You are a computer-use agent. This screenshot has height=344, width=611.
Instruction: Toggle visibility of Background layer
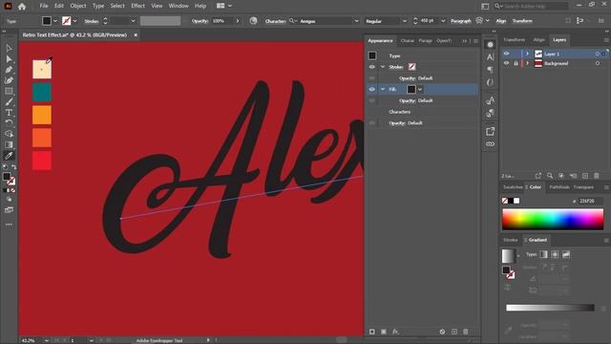coord(506,63)
